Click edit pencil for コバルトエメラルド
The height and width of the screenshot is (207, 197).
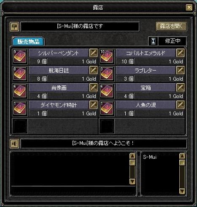click(181, 53)
